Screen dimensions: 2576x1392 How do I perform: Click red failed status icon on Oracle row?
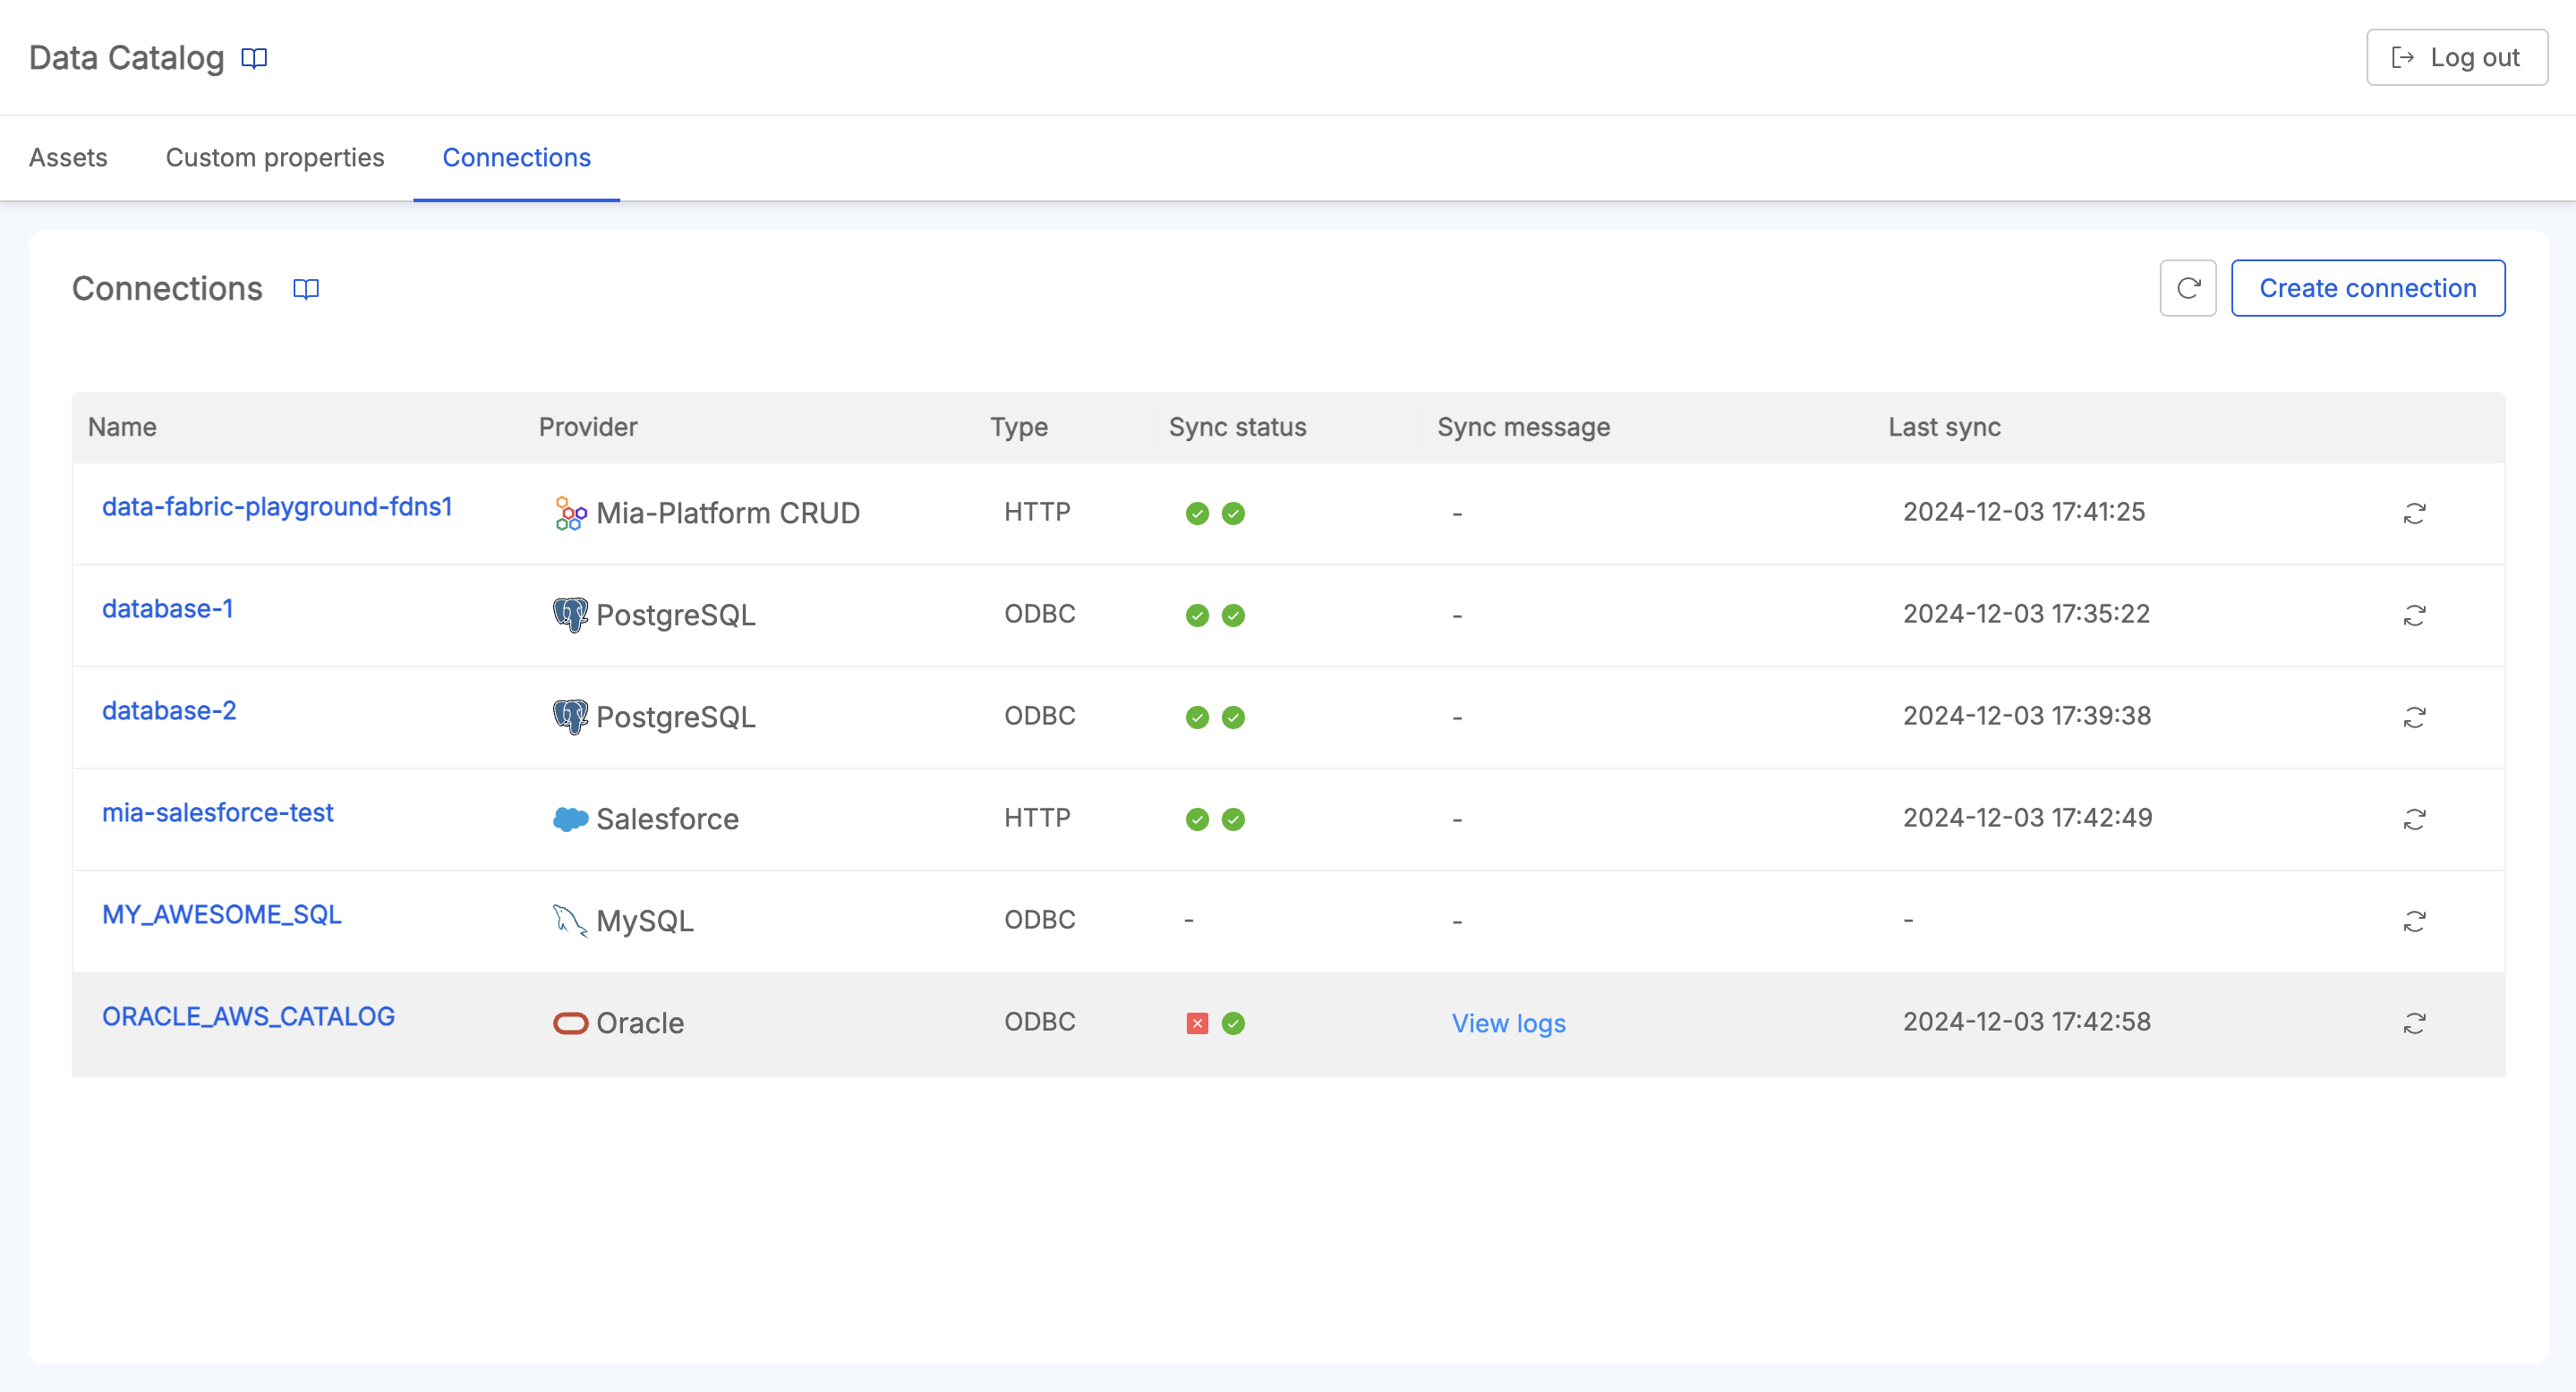click(1197, 1023)
